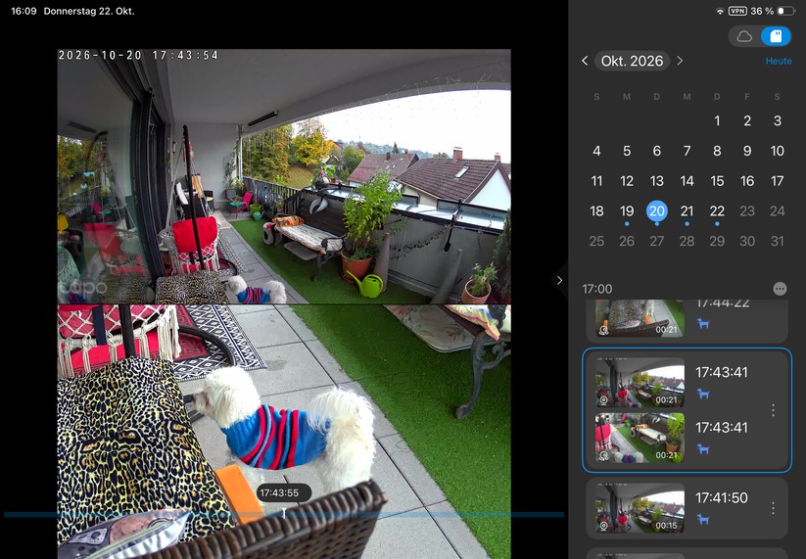Image resolution: width=806 pixels, height=559 pixels.
Task: Click the Wi-Fi status icon
Action: coord(720,11)
